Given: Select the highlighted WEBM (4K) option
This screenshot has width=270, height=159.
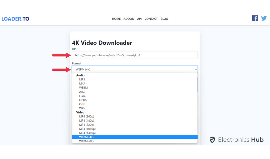Looking at the screenshot, I should 135,137.
